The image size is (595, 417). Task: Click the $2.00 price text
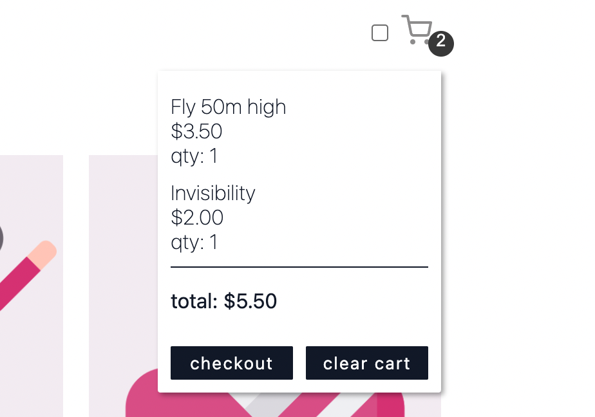point(197,218)
